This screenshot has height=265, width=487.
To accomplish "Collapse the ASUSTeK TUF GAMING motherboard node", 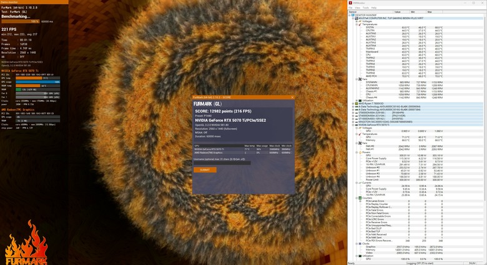I will (x=353, y=18).
